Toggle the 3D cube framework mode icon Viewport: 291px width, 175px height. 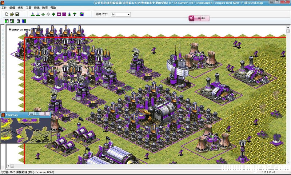pos(81,14)
